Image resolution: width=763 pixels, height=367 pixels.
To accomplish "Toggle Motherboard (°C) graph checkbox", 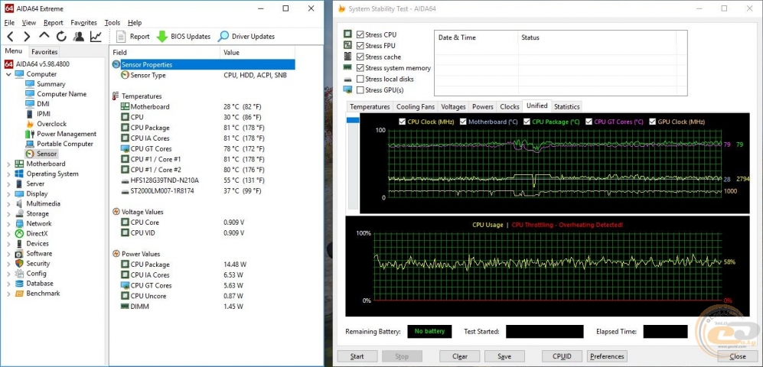I will pyautogui.click(x=463, y=122).
